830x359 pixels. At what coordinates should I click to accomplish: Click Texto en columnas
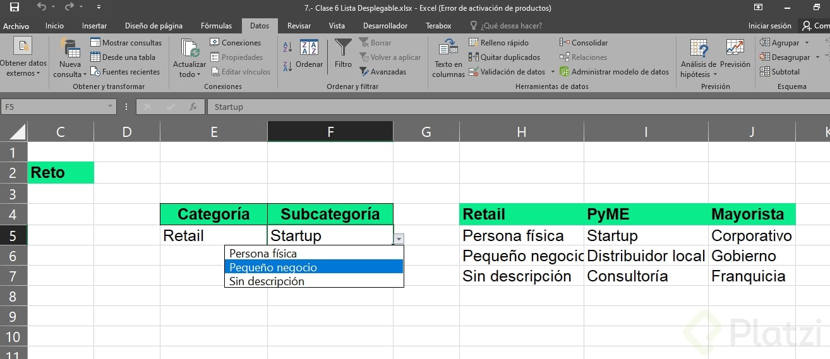[x=448, y=58]
